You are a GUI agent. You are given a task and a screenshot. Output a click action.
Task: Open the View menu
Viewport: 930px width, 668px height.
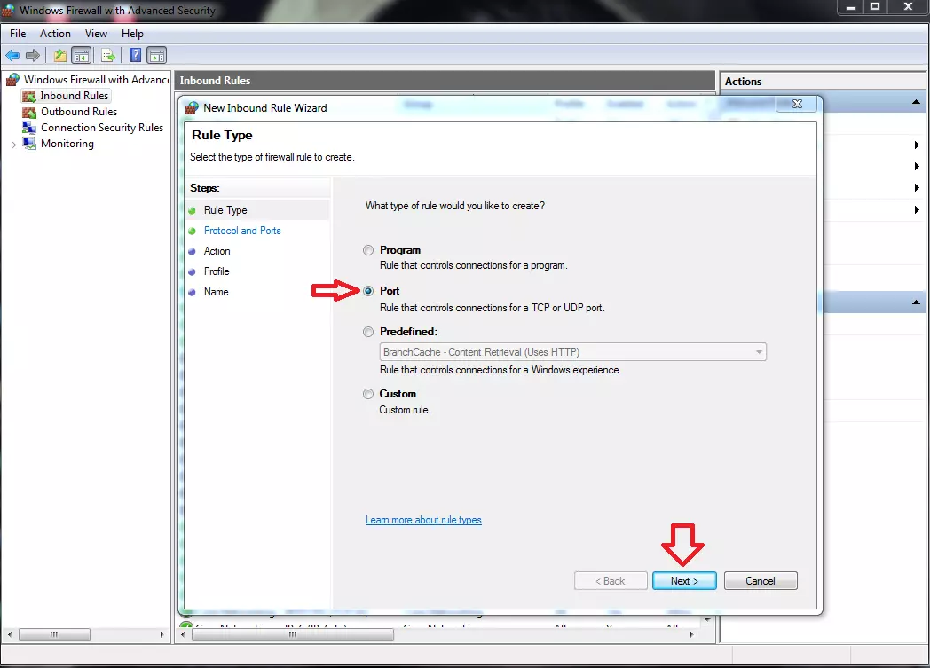coord(96,33)
